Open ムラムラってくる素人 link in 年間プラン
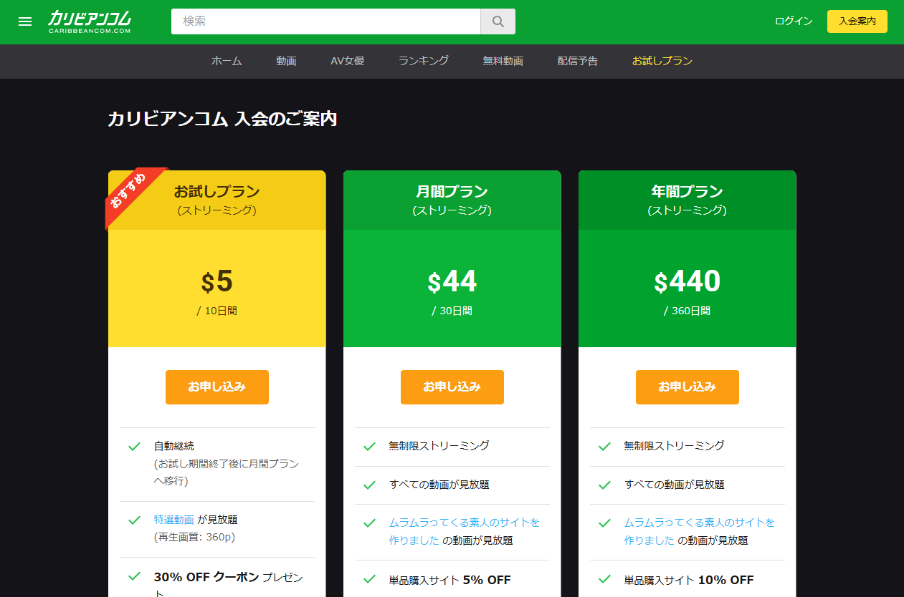 [700, 531]
